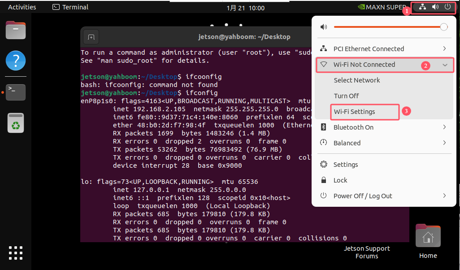The width and height of the screenshot is (460, 270).
Task: Expand the Balanced power profile submenu
Action: [x=384, y=143]
